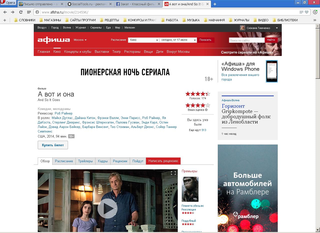The width and height of the screenshot is (320, 233).
Task: Expand trailer to fullscreen
Action: (x=173, y=173)
